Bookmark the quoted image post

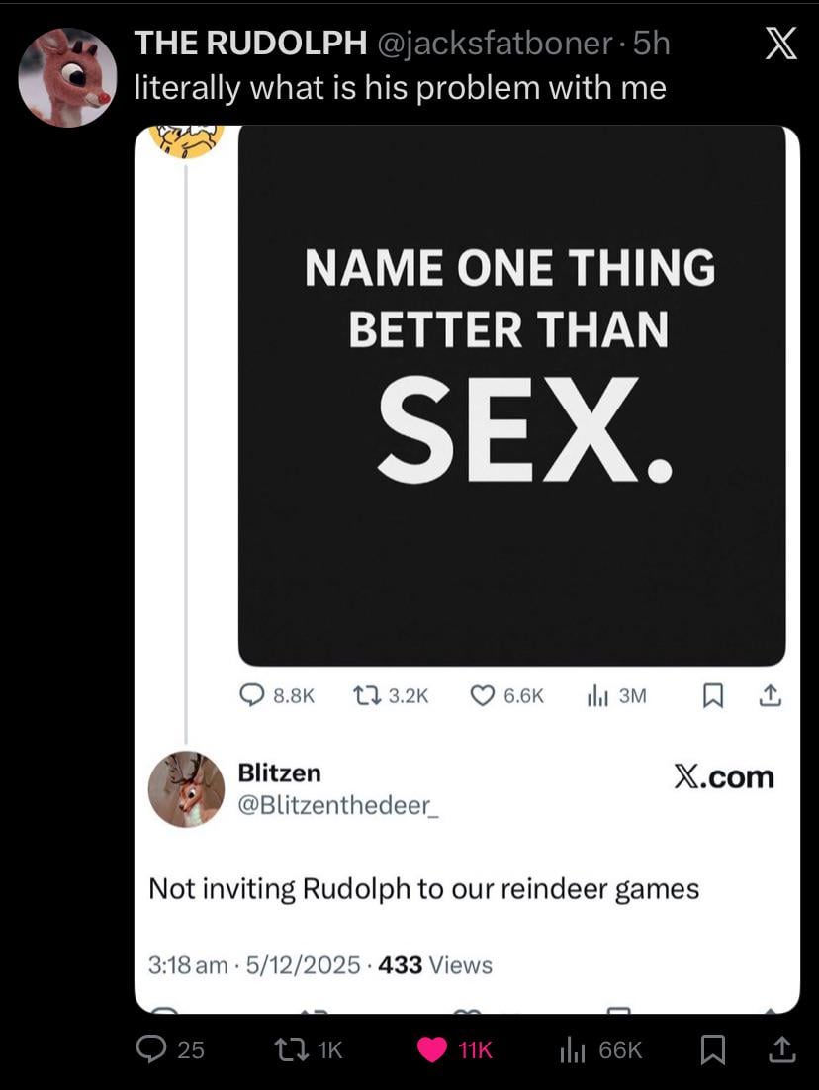(712, 696)
